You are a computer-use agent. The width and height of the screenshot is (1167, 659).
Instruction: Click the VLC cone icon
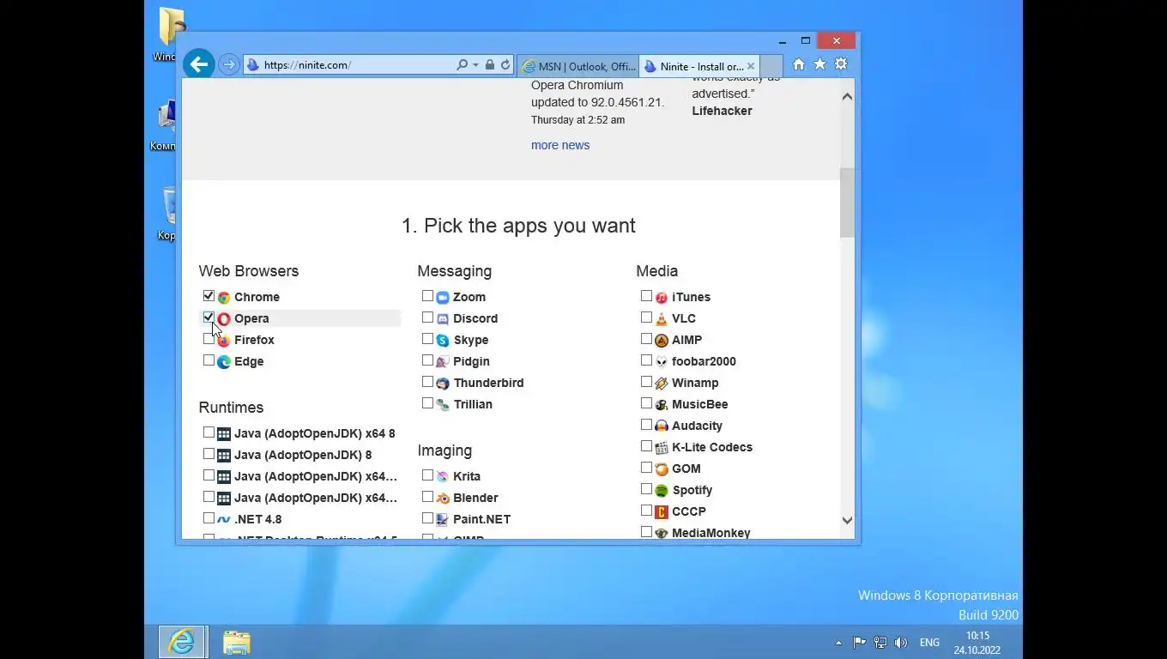[662, 319]
